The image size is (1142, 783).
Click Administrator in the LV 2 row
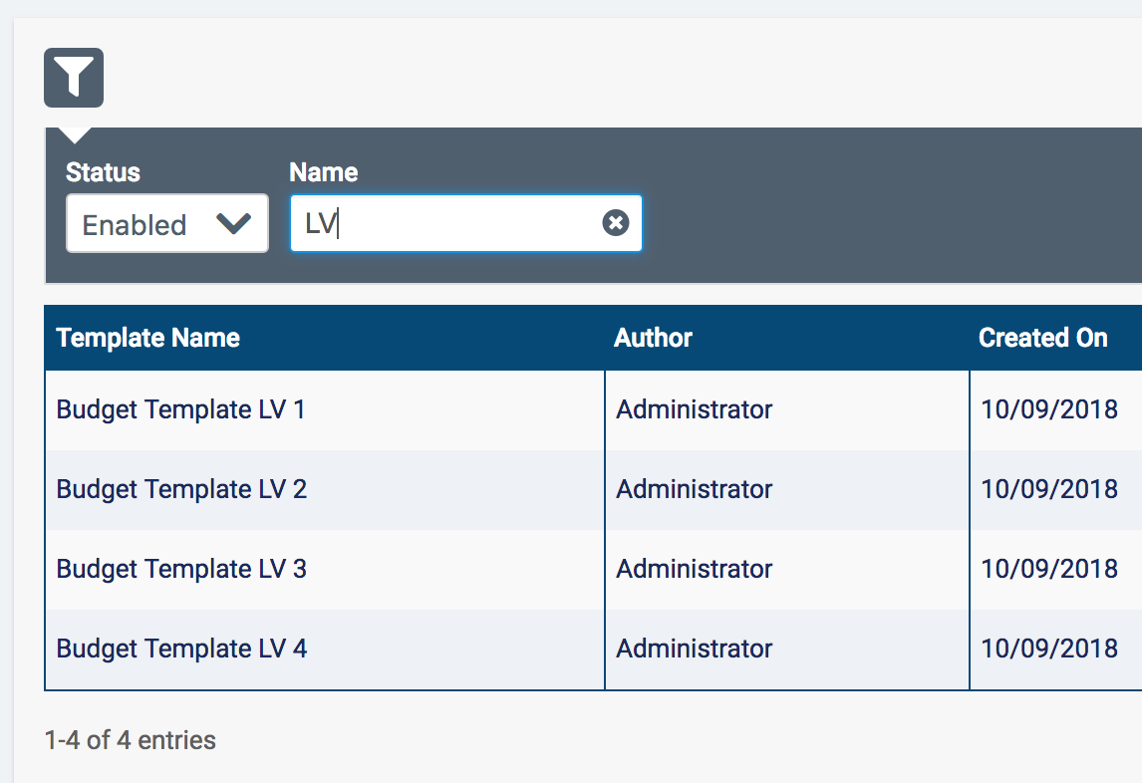[x=694, y=489]
